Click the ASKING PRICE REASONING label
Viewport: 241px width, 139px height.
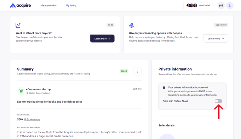(29, 127)
